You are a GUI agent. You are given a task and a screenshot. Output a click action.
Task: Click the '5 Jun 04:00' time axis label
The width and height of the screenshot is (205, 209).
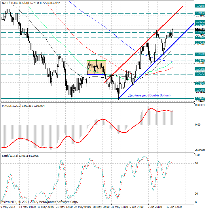pyautogui.click(x=137, y=207)
